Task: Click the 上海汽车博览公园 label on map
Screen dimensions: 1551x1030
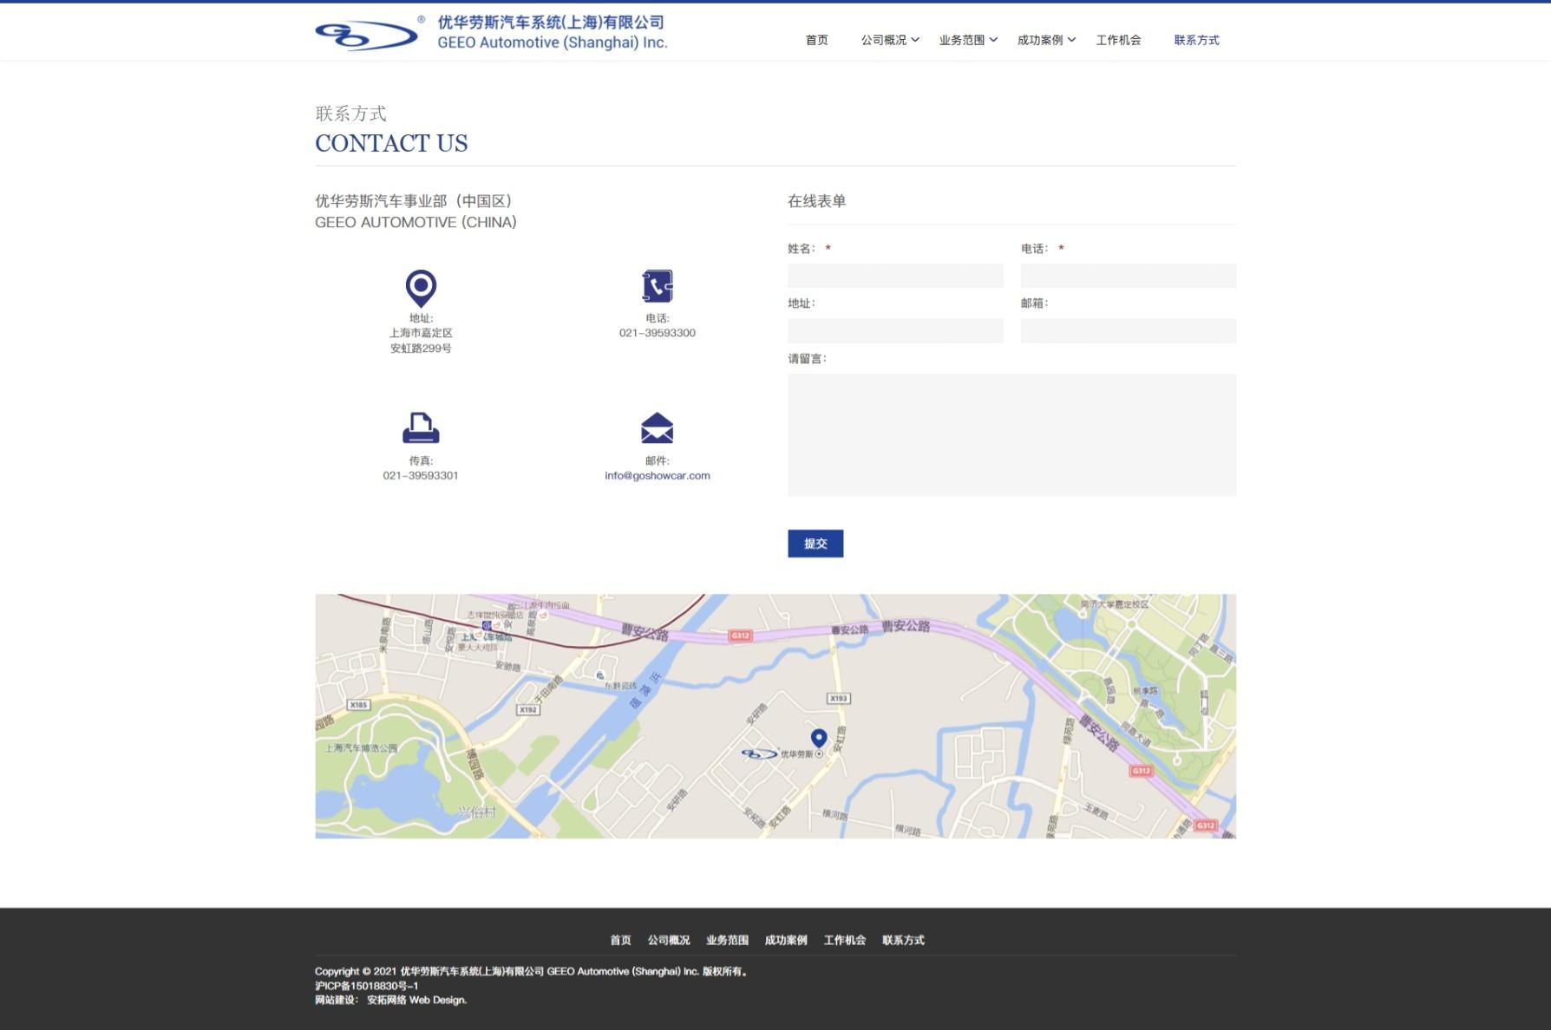Action: coord(361,747)
